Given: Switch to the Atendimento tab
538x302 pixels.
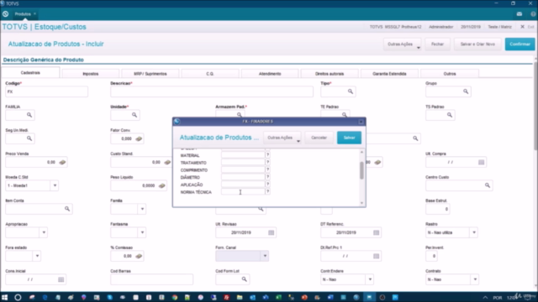Looking at the screenshot, I should pos(270,74).
